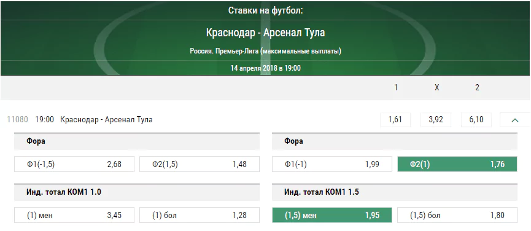Click the Инд. тотал КОМ1 1.5 header
The image size is (531, 231).
point(395,192)
